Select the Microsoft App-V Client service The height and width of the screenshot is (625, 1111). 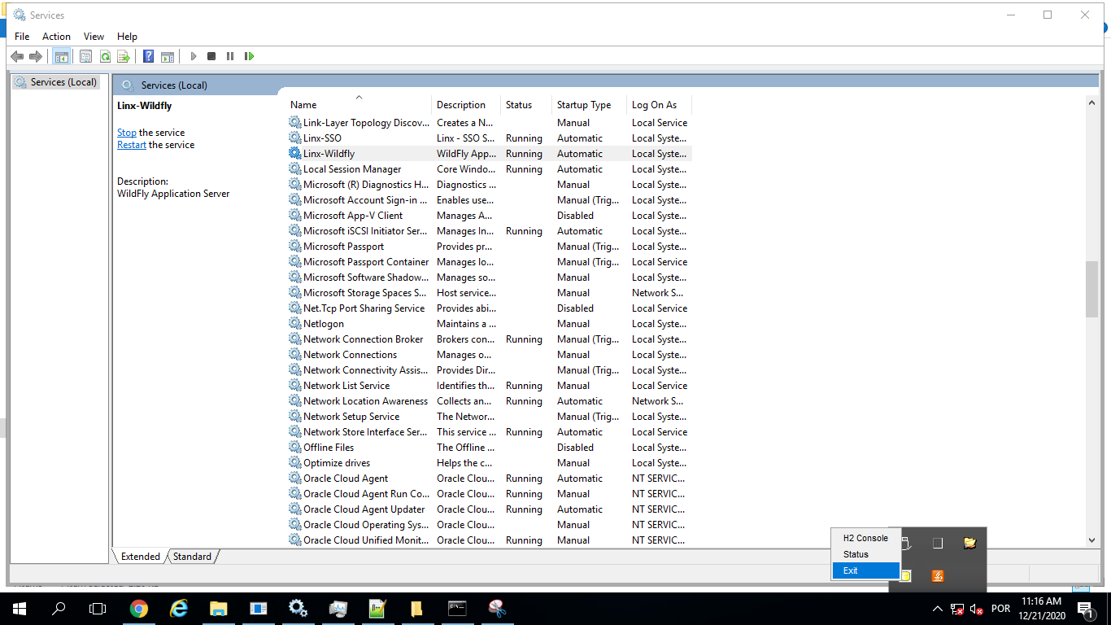488,216
